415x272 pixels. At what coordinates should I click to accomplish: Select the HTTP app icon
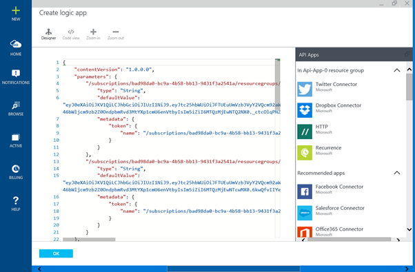point(305,132)
